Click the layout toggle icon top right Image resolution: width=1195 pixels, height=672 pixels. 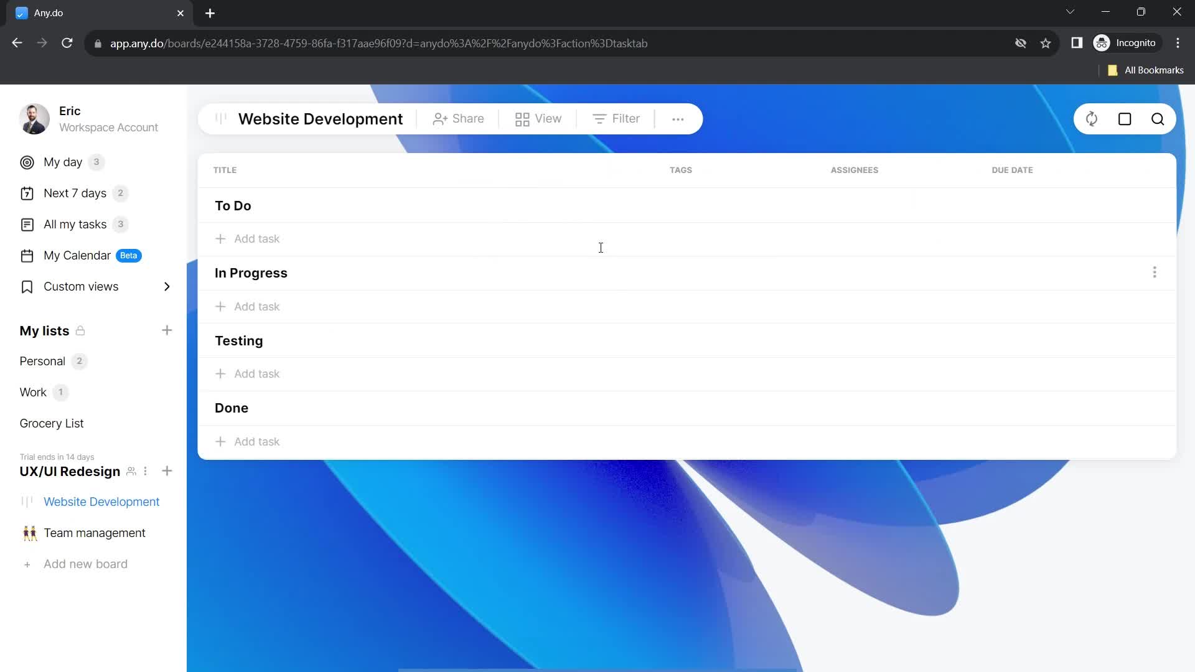pos(1125,119)
